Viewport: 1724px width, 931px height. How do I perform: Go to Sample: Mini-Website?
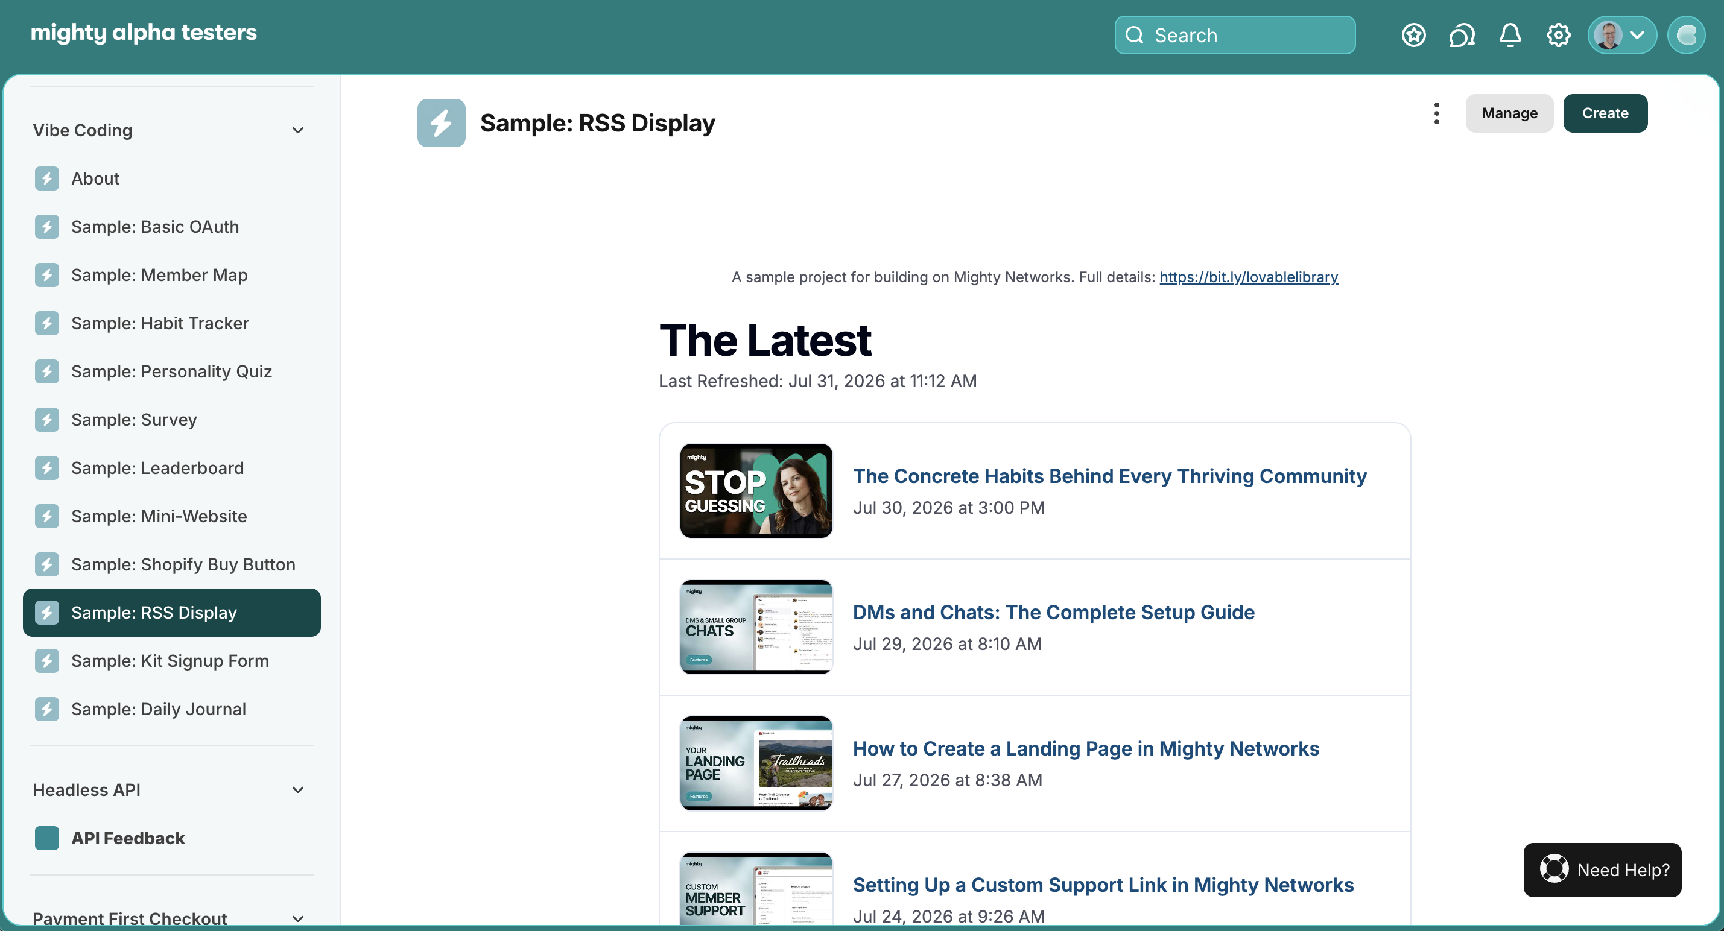click(172, 516)
